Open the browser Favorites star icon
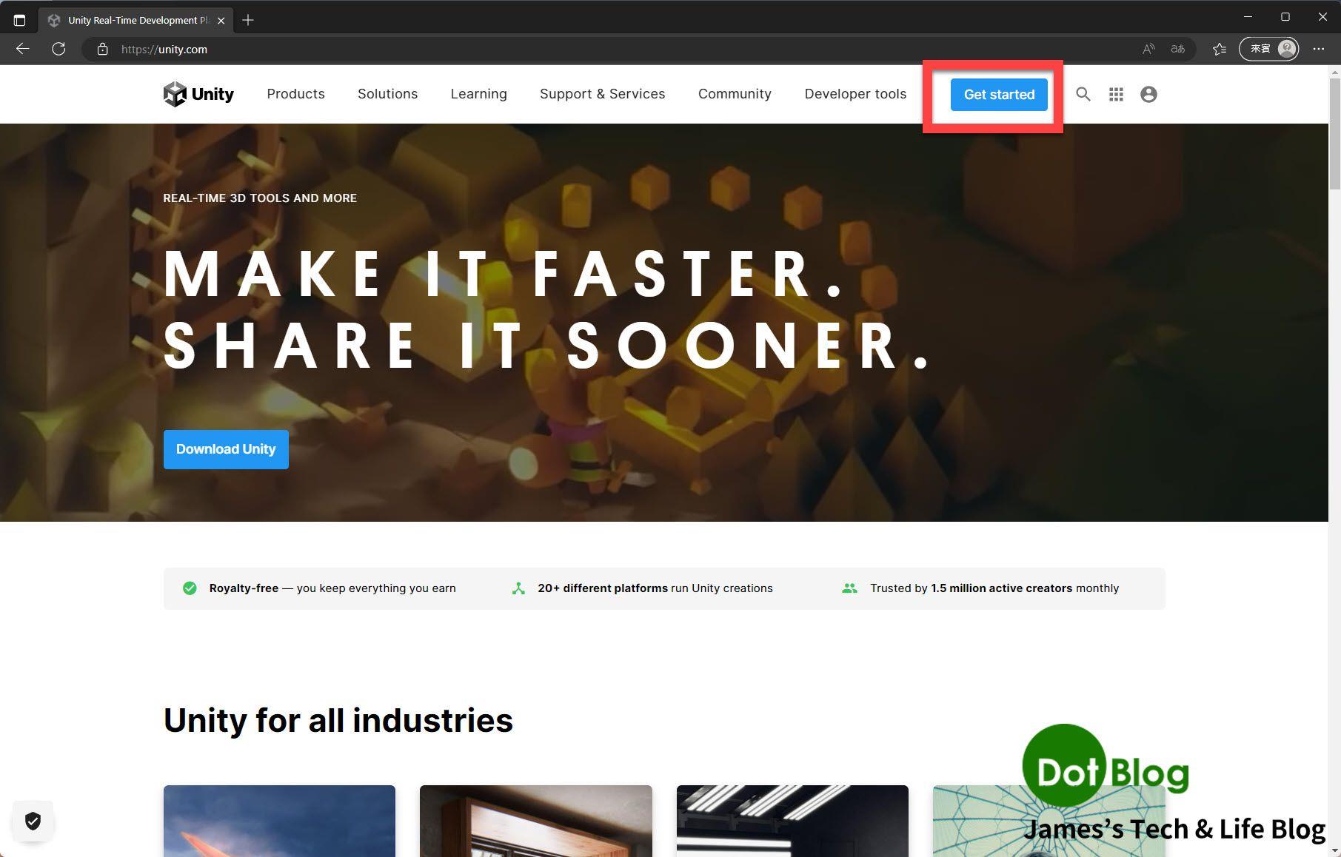Viewport: 1341px width, 857px height. (x=1219, y=49)
